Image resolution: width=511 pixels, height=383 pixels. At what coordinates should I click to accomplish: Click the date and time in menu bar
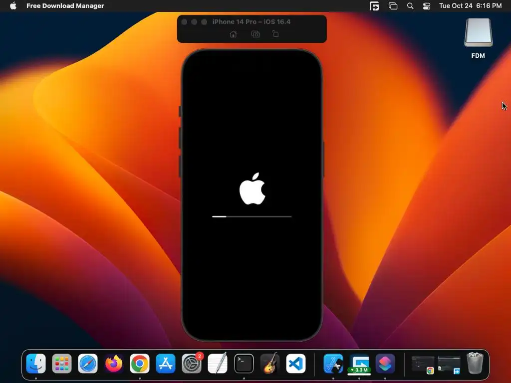click(470, 5)
